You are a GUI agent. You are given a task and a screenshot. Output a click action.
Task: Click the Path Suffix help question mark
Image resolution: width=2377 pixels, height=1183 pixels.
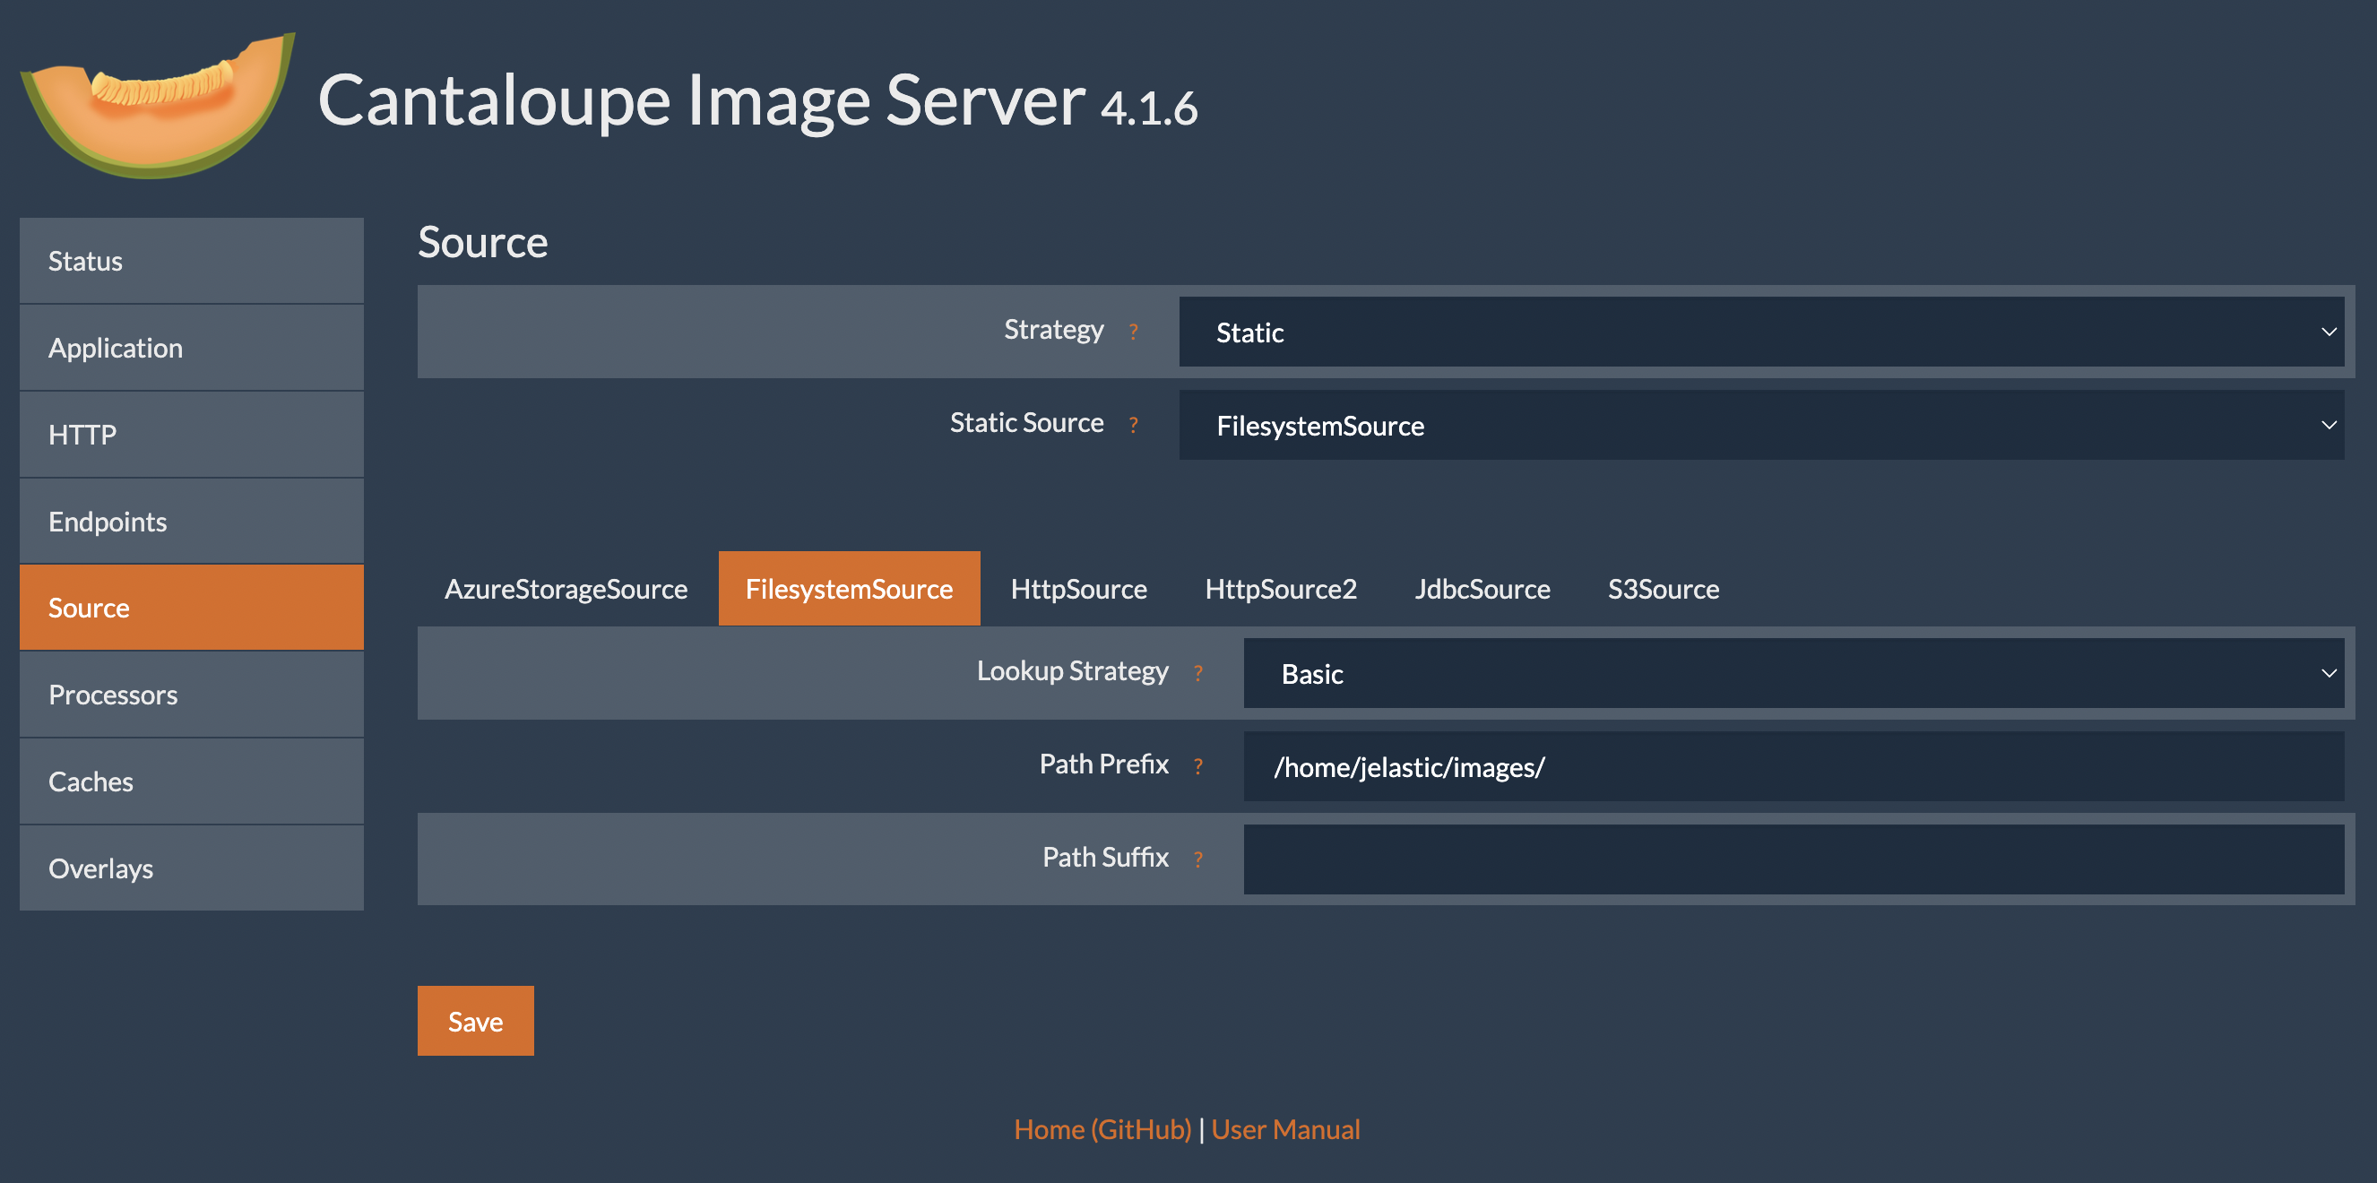pos(1197,859)
